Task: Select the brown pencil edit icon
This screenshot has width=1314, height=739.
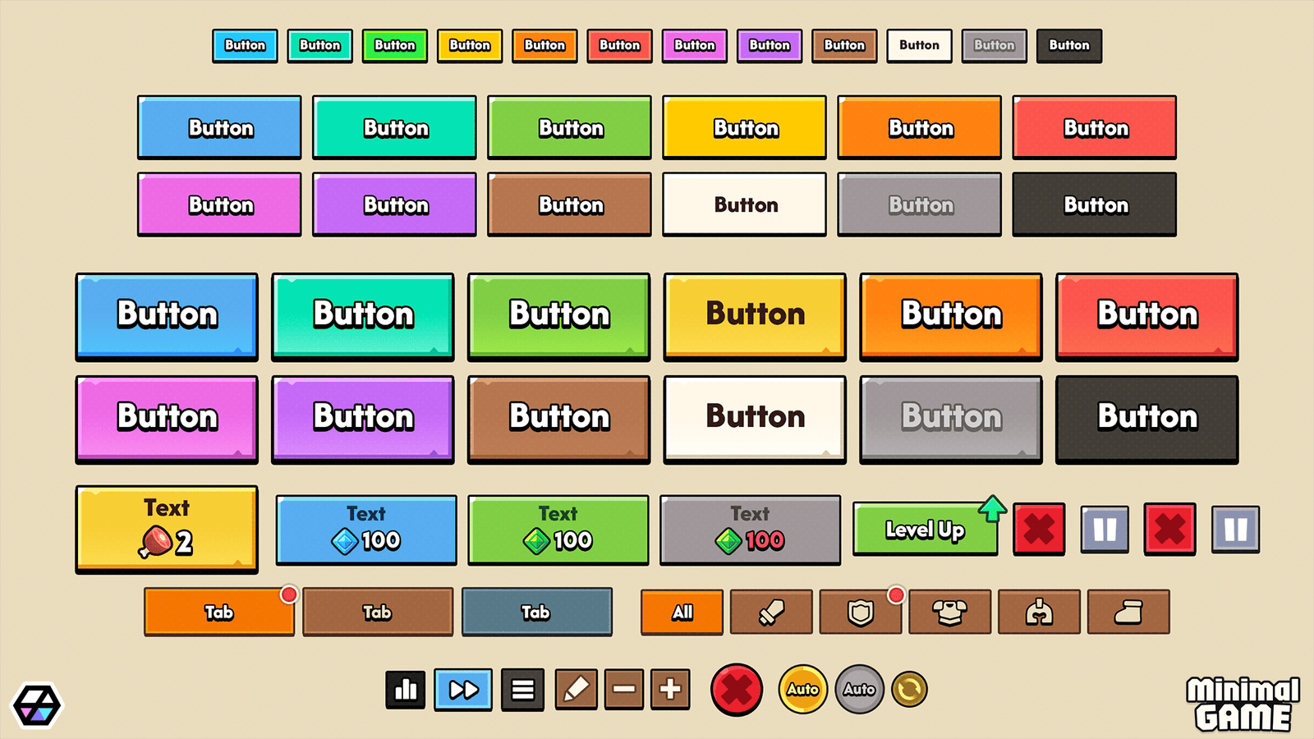Action: click(576, 690)
